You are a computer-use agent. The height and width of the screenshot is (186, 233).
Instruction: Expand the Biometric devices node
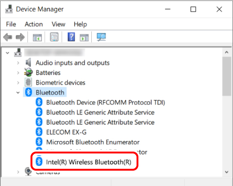[18, 83]
